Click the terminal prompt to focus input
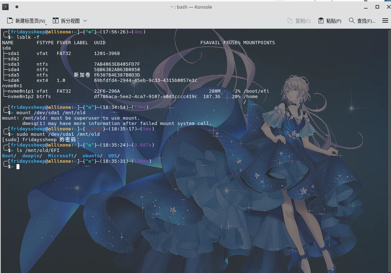391x273 pixels. 18,166
